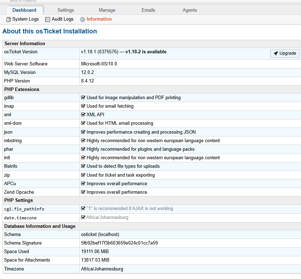Open the Emails tab
Screen dimensions: 301x279
click(148, 10)
